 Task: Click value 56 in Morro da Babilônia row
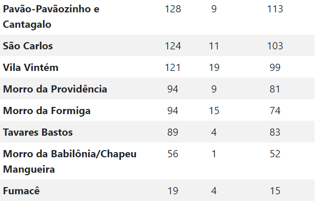click(173, 154)
